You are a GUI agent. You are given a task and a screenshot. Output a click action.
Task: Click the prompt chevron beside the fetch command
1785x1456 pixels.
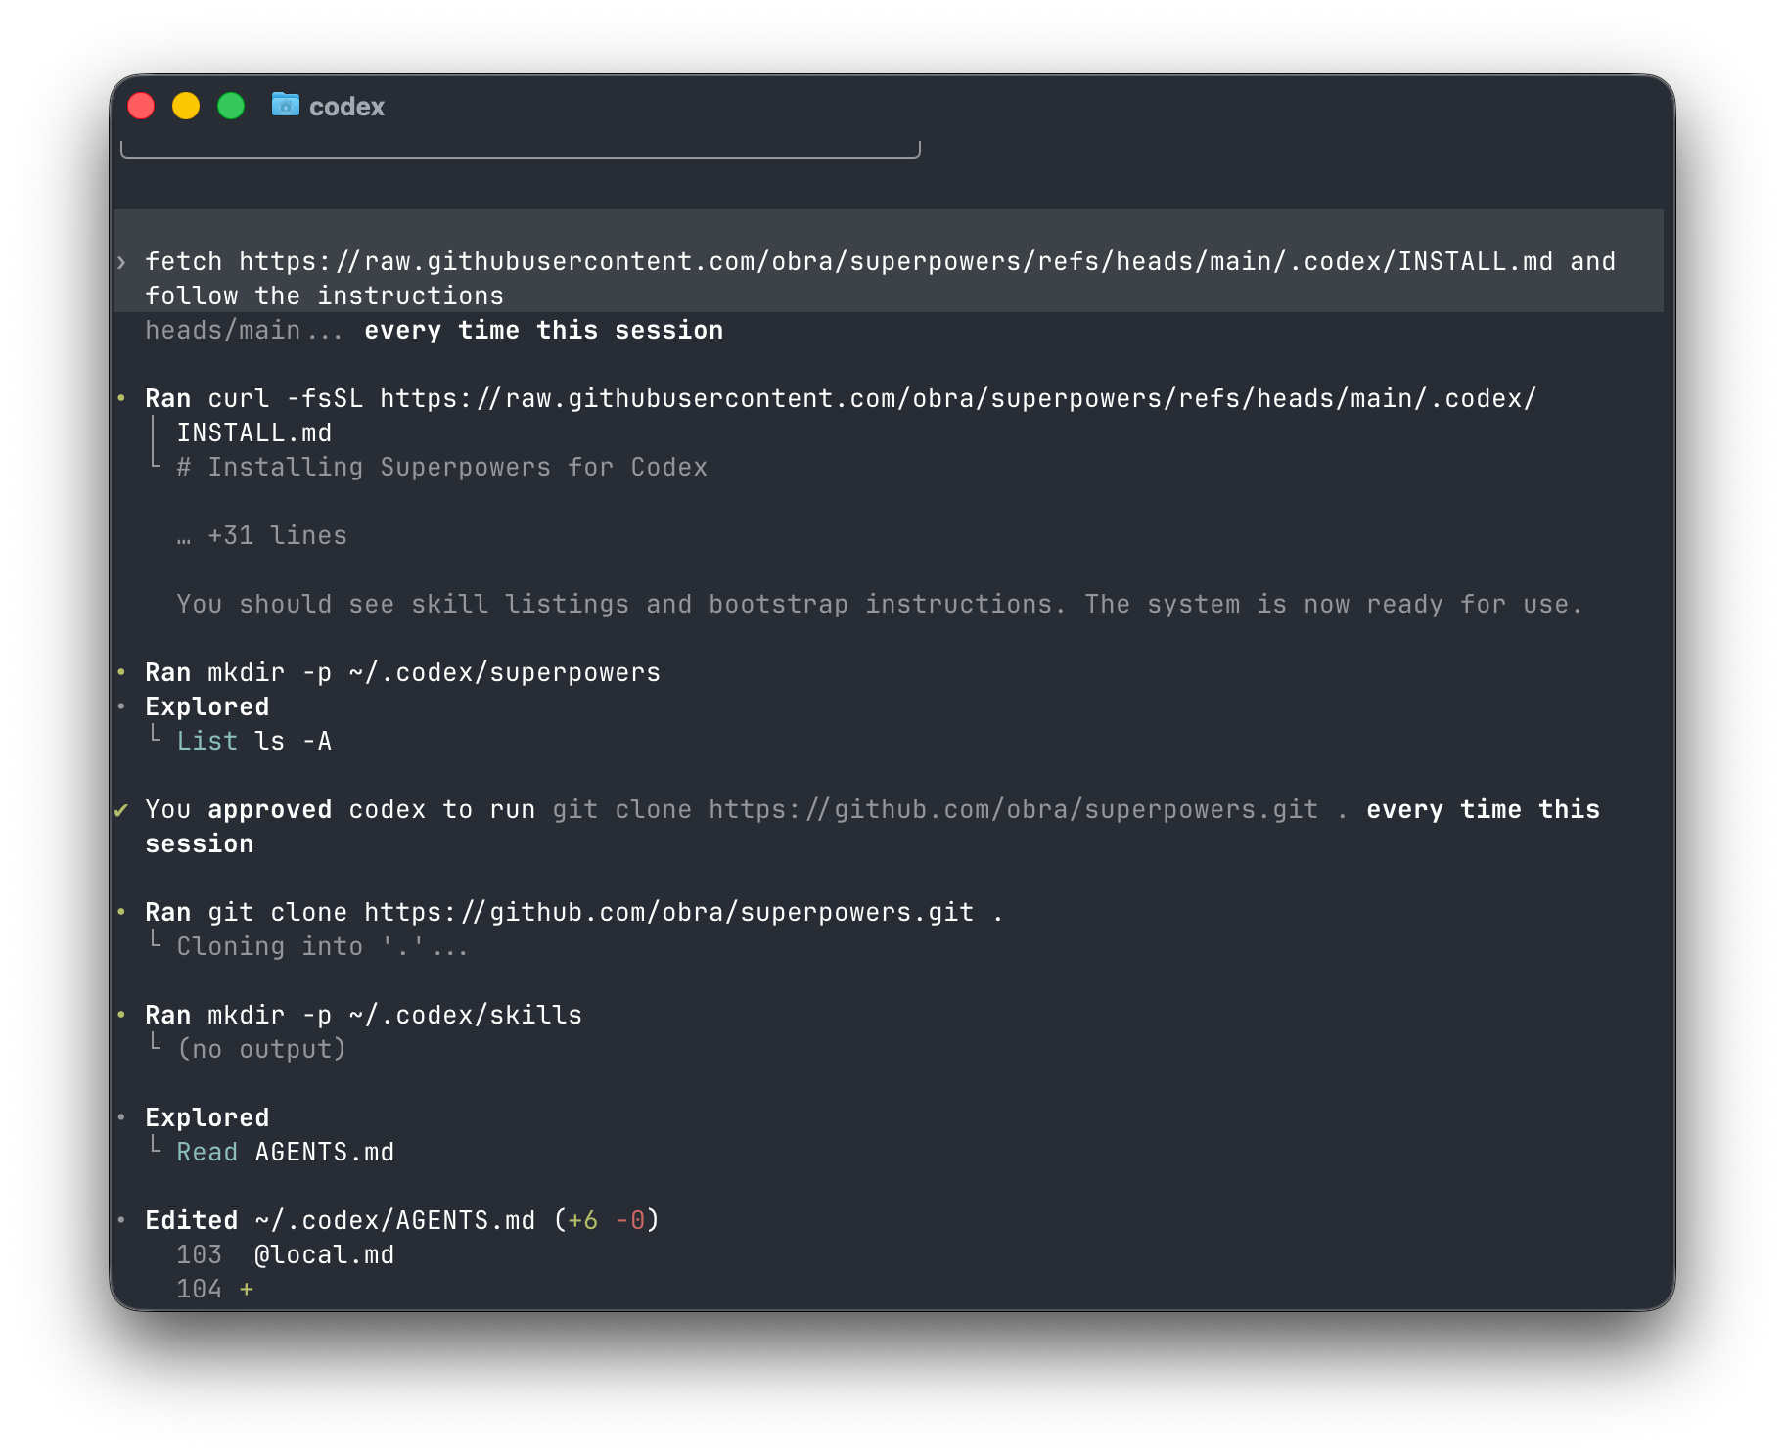(121, 262)
